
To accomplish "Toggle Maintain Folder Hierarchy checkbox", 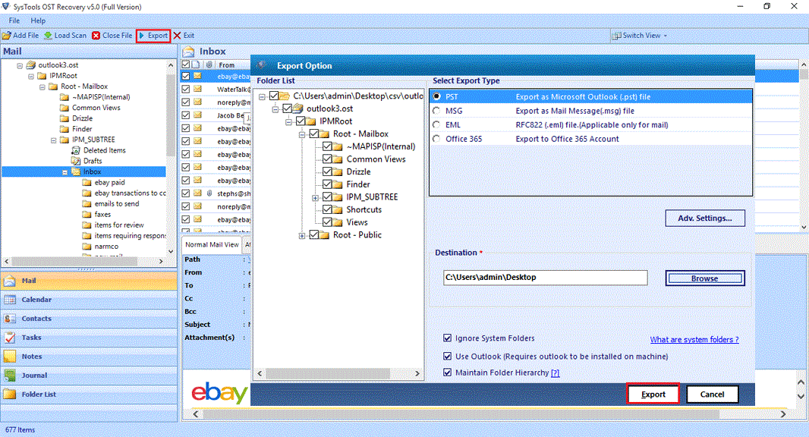I will click(x=447, y=372).
